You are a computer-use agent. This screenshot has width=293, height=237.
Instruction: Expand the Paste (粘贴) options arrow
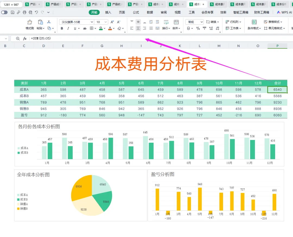(43, 28)
